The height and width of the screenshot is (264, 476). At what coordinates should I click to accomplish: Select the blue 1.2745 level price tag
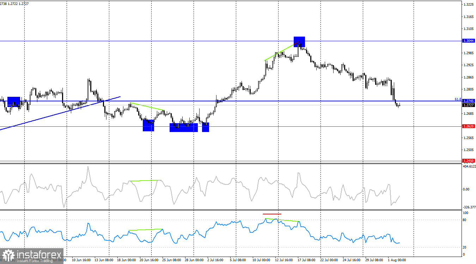coord(468,101)
